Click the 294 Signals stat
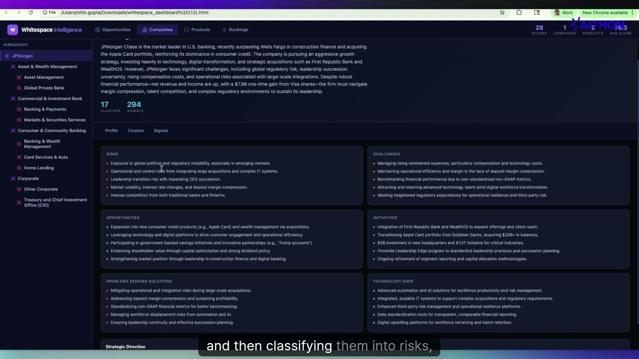 [x=134, y=106]
